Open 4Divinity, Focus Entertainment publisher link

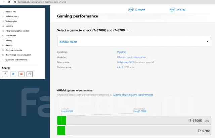(x=132, y=57)
